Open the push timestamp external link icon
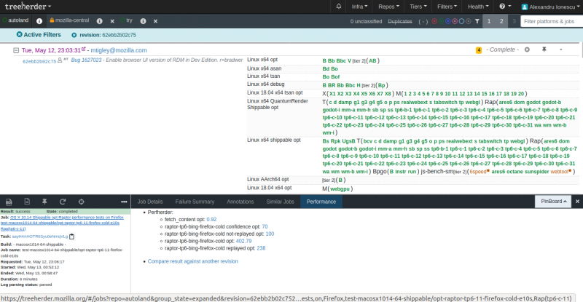Viewport: 583px width, 302px height. 84,49
